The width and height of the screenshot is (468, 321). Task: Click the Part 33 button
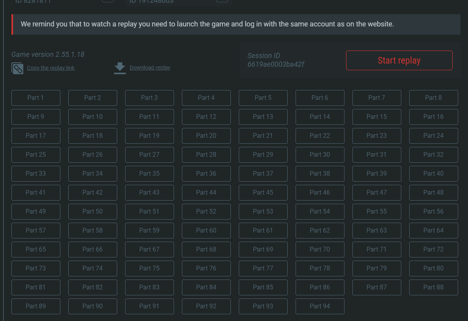tap(36, 174)
